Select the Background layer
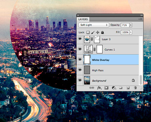This screenshot has height=122, width=151. (108, 80)
